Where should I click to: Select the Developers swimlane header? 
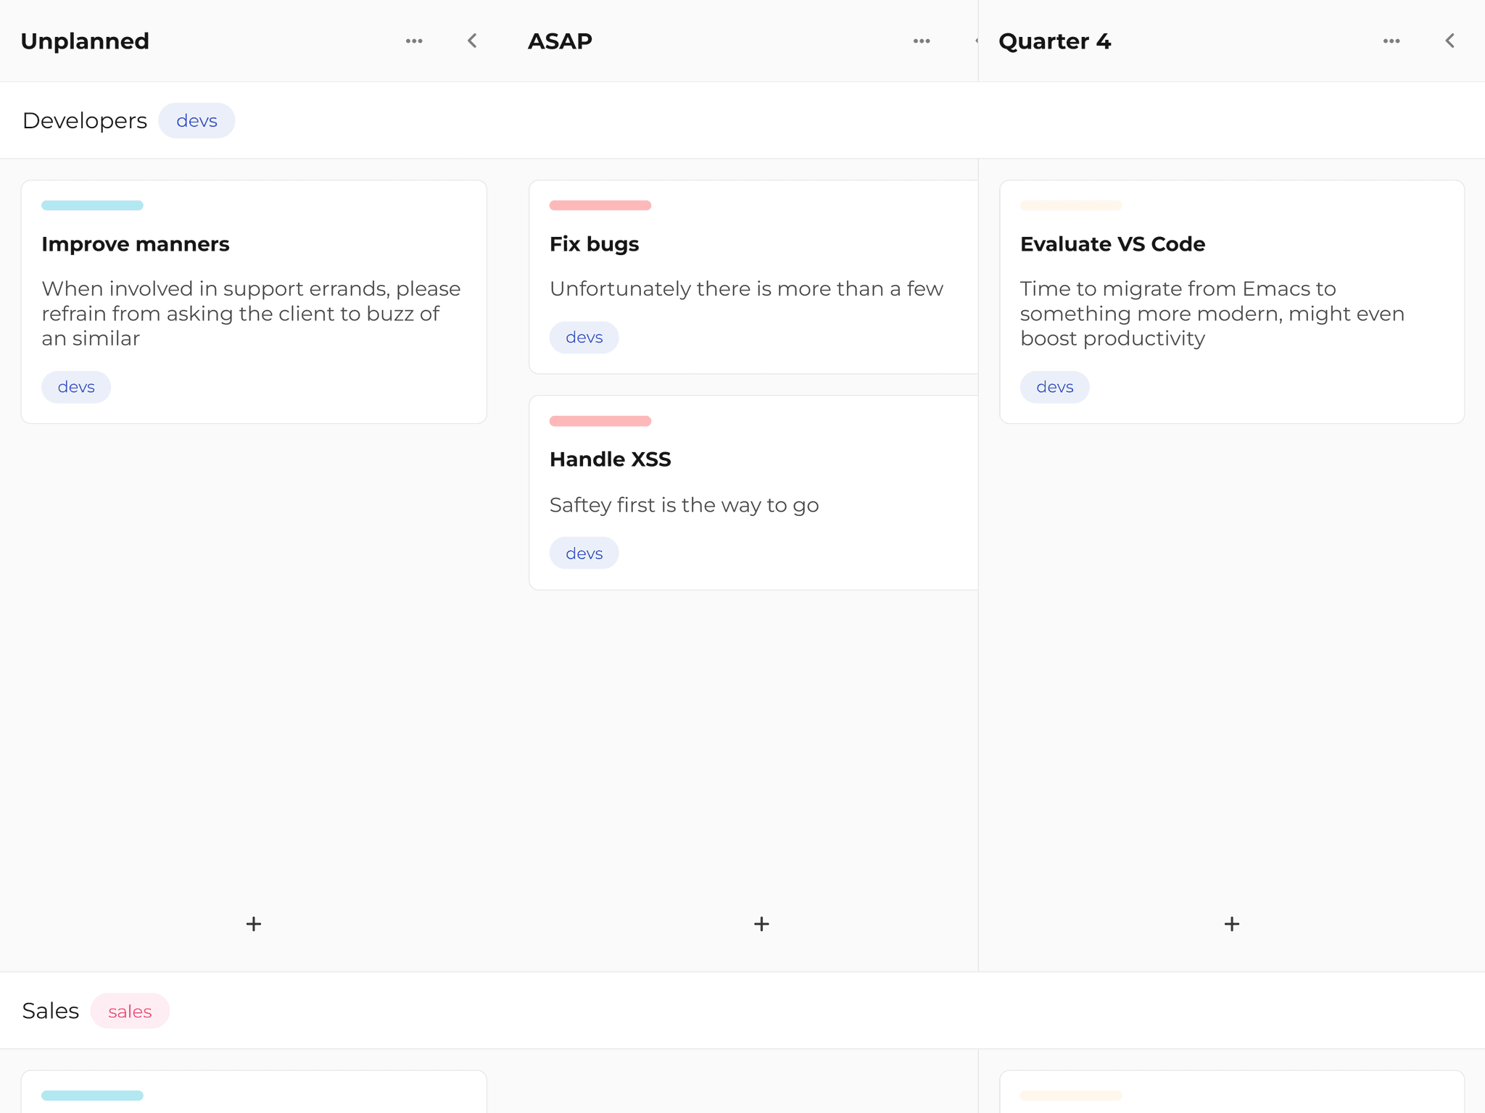(84, 120)
